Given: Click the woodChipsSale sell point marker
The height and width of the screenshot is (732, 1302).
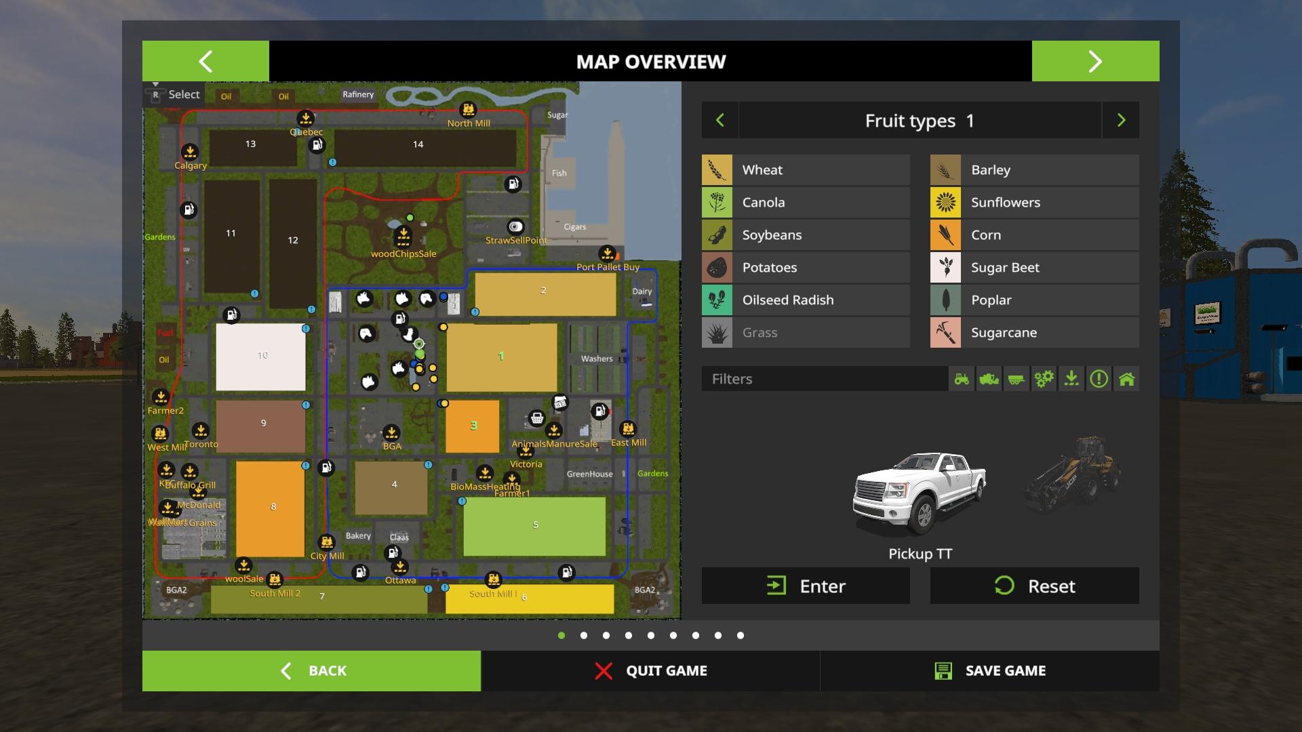Looking at the screenshot, I should point(403,237).
